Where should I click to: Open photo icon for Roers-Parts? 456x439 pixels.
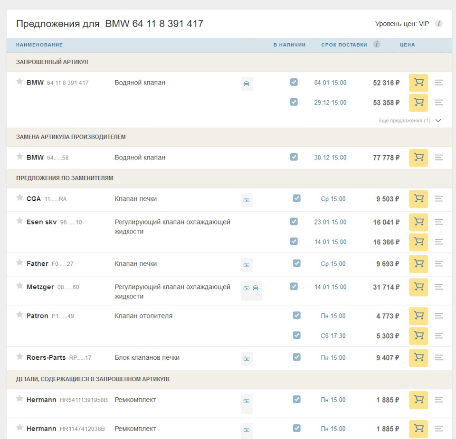tap(247, 358)
